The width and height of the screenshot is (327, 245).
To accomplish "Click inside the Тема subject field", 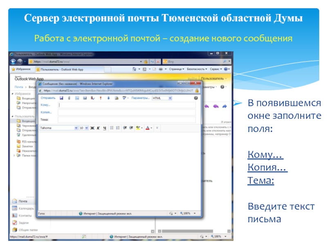I will [127, 120].
